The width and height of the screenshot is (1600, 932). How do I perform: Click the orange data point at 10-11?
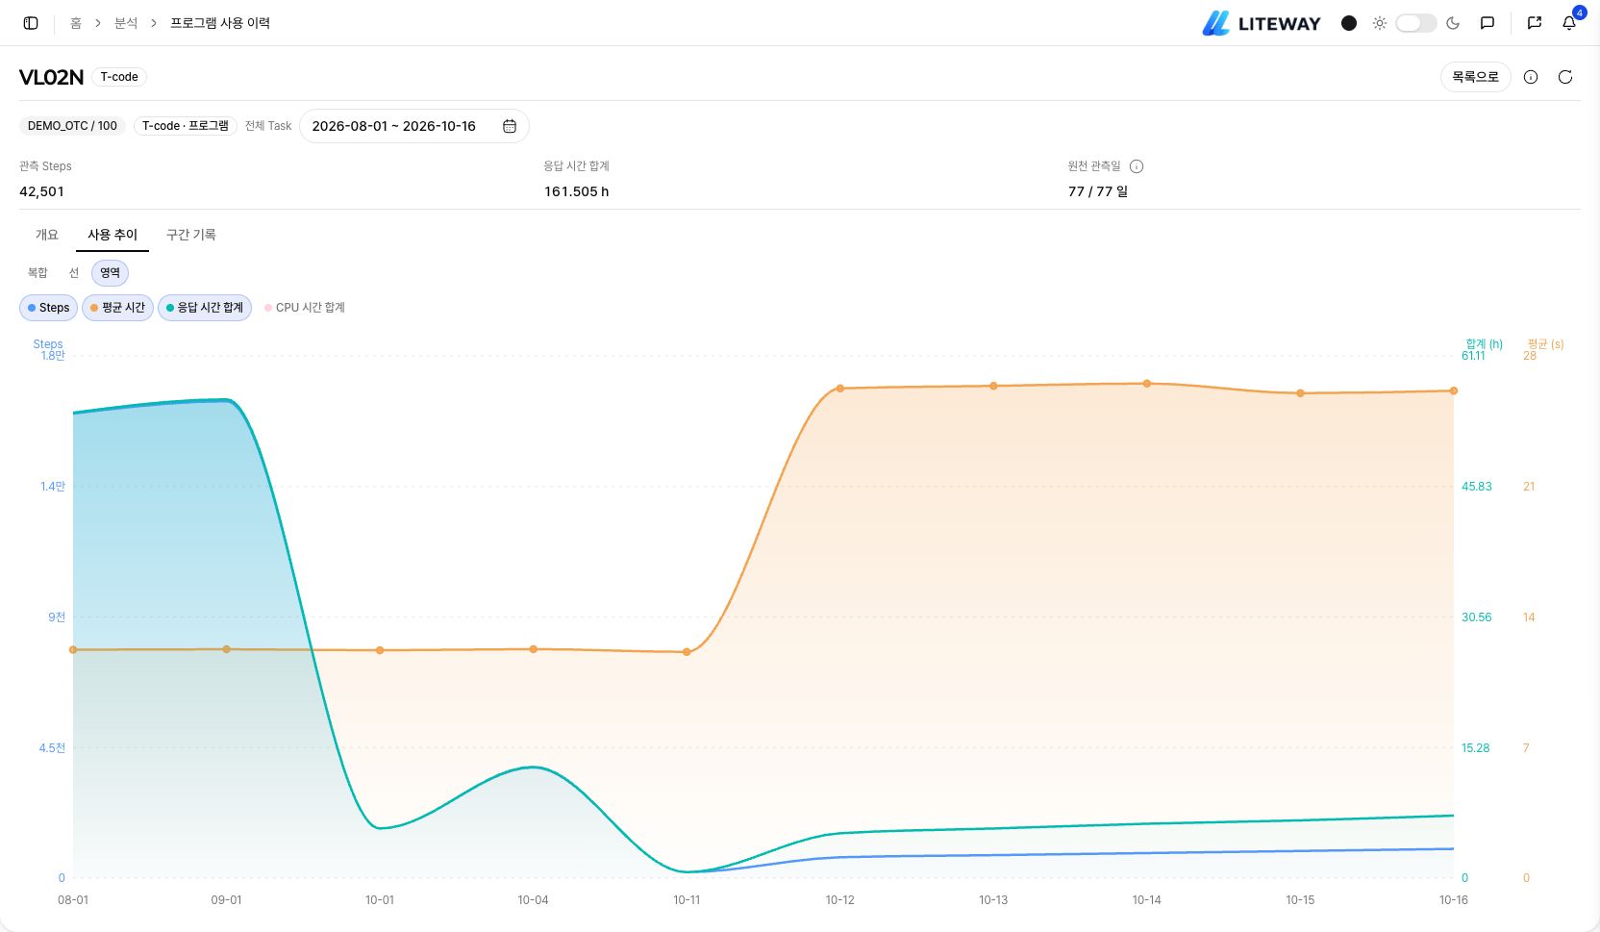(687, 652)
